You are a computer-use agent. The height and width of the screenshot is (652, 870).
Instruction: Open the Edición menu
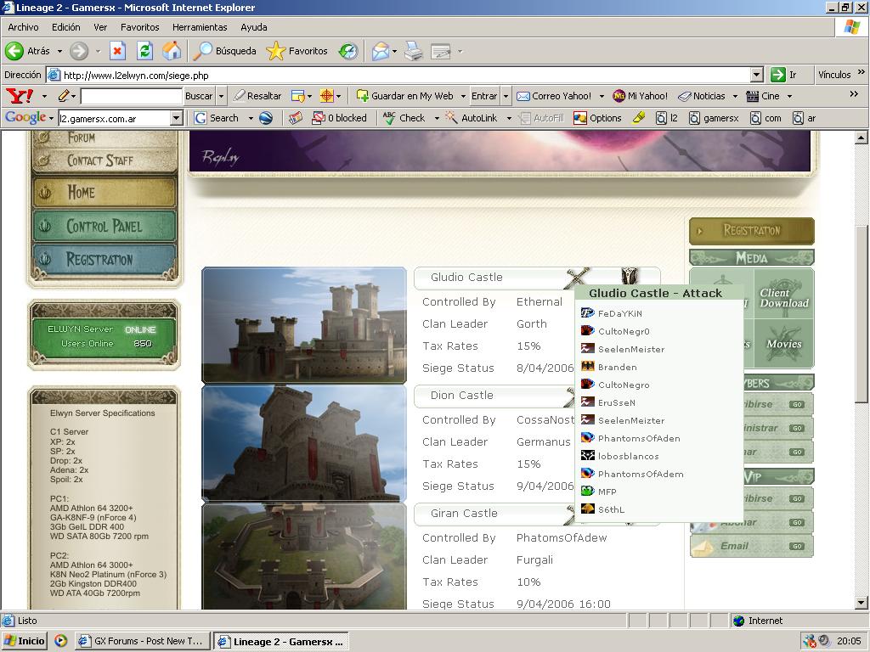point(66,27)
